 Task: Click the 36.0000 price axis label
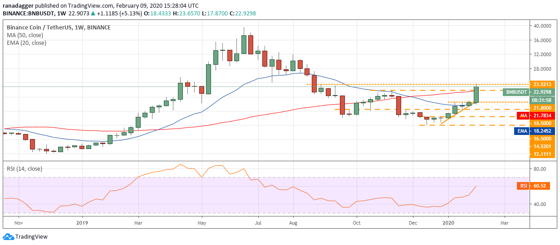point(542,40)
